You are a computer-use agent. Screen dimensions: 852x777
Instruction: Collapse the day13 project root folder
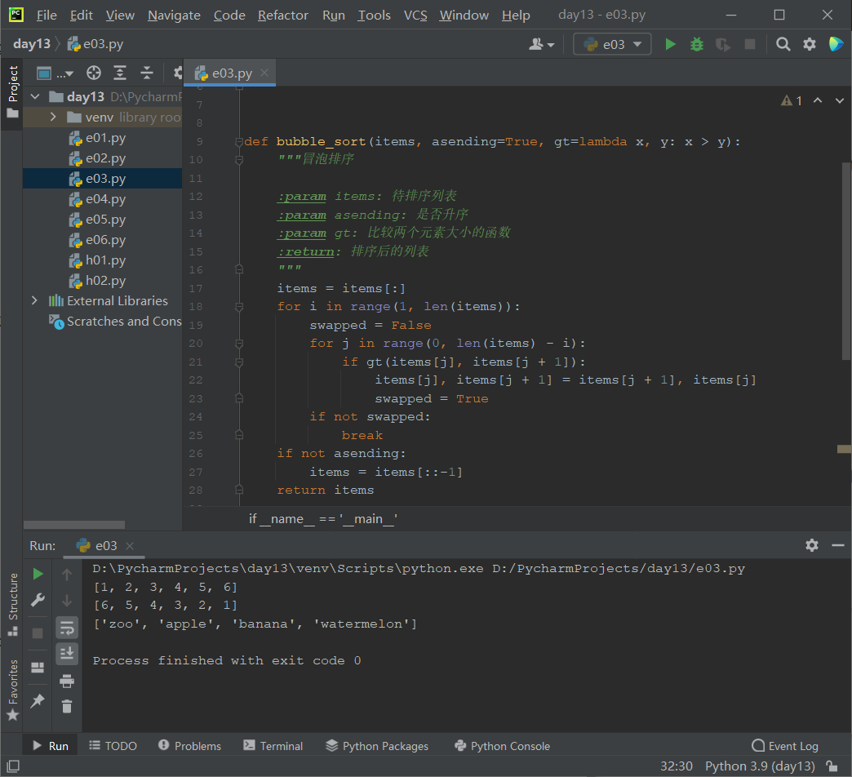[35, 97]
